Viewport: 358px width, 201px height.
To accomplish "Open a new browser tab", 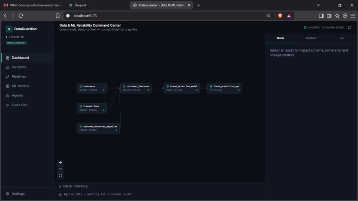I will (199, 5).
